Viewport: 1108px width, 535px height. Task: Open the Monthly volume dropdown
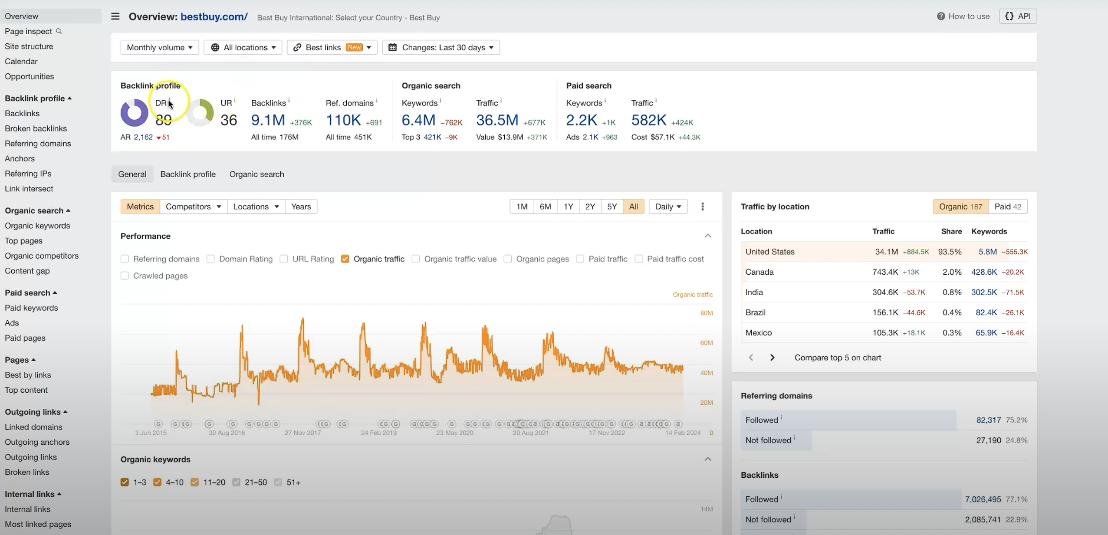coord(159,47)
